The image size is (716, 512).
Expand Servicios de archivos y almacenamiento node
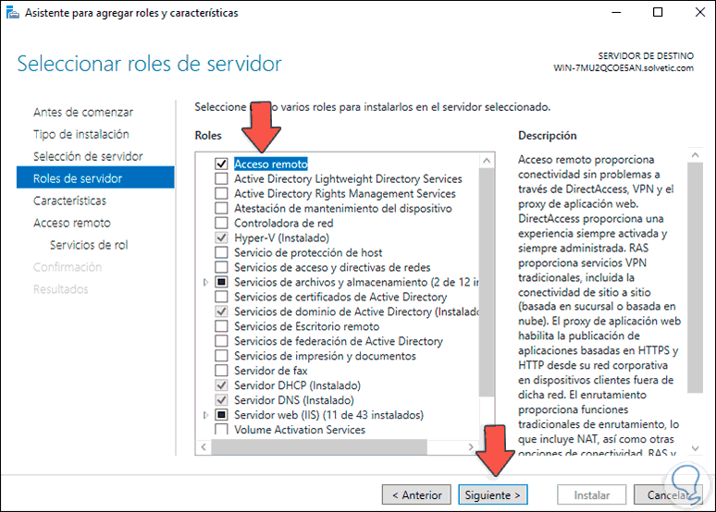[205, 282]
